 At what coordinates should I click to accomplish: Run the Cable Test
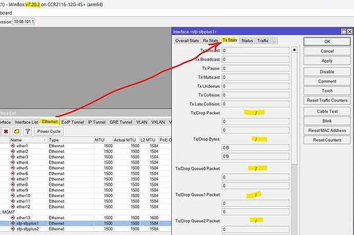click(x=327, y=111)
